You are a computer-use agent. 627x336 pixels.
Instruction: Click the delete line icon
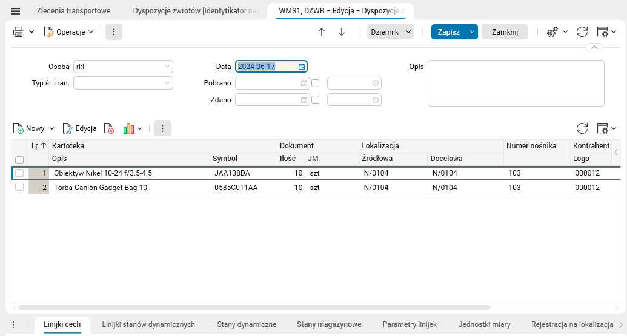(x=109, y=128)
